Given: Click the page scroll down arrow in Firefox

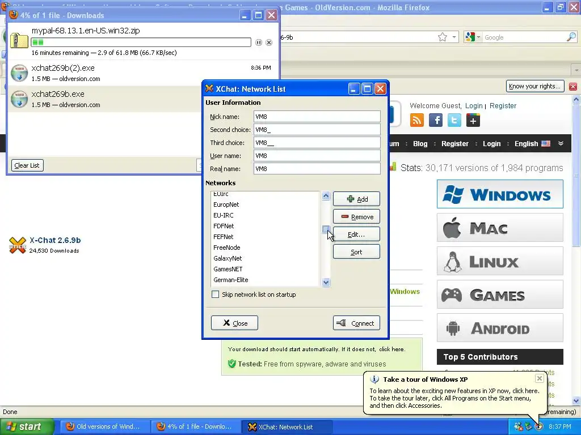Looking at the screenshot, I should tap(576, 400).
